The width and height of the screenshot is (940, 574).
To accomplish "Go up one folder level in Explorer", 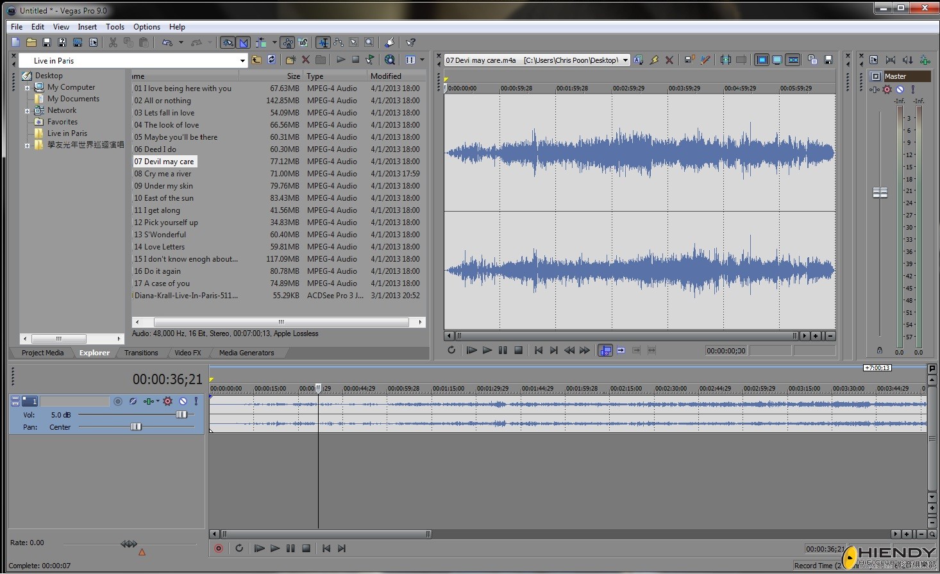I will click(256, 60).
